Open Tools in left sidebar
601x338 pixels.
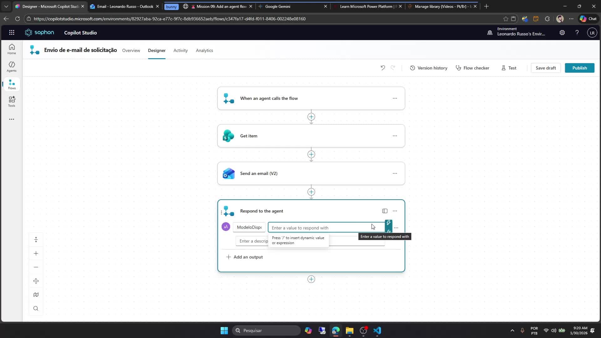tap(12, 102)
